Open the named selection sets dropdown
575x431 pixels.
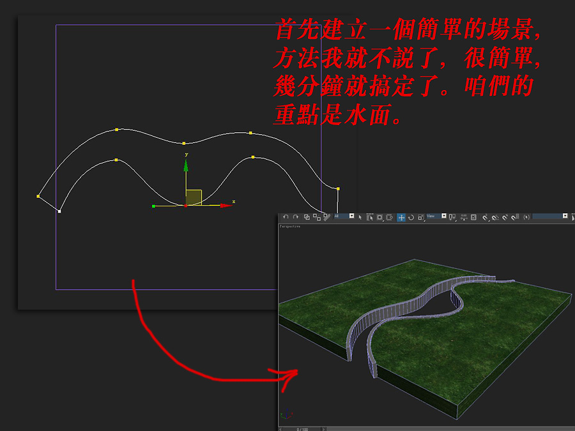pos(565,216)
